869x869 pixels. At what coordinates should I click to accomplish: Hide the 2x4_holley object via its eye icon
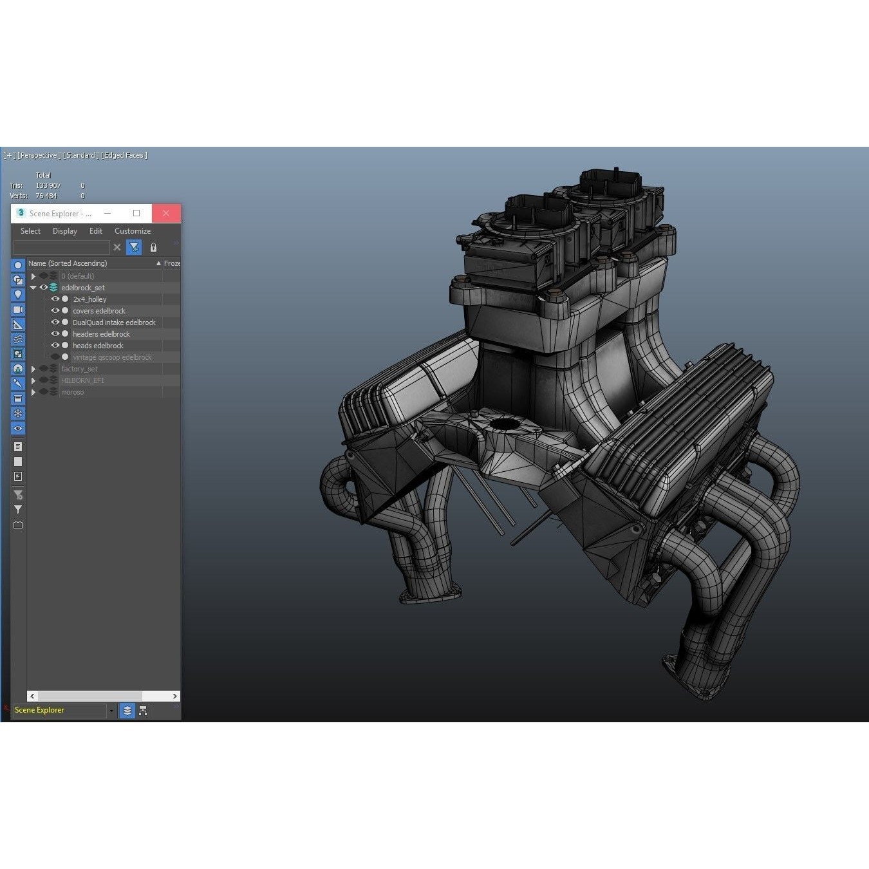pyautogui.click(x=55, y=299)
